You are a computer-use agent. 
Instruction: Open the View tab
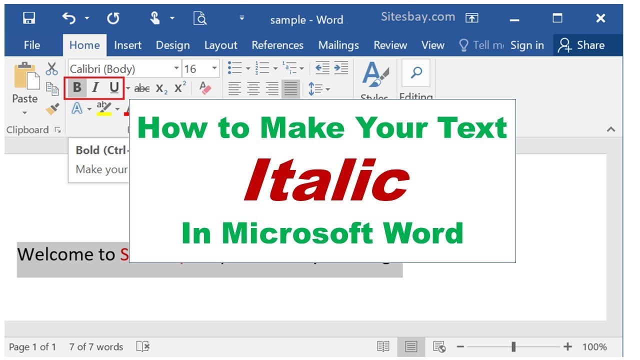pyautogui.click(x=432, y=45)
